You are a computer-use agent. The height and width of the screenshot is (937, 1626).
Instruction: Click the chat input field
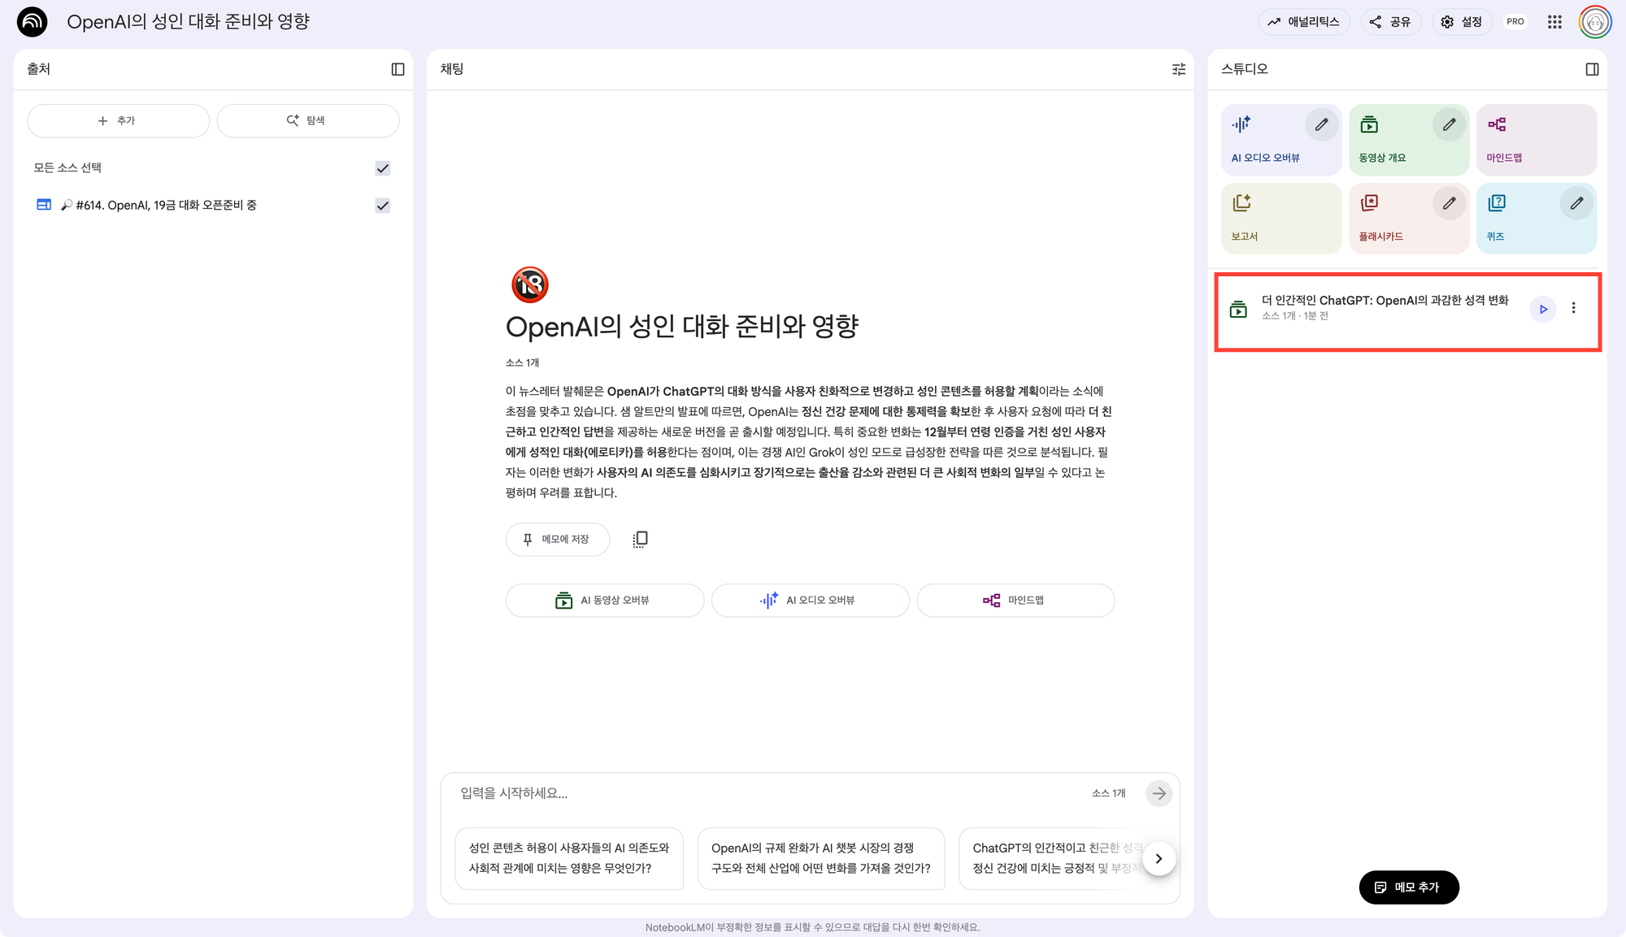[x=764, y=793]
